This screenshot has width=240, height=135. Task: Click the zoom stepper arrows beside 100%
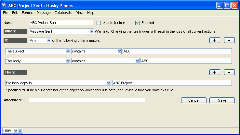pos(20,131)
